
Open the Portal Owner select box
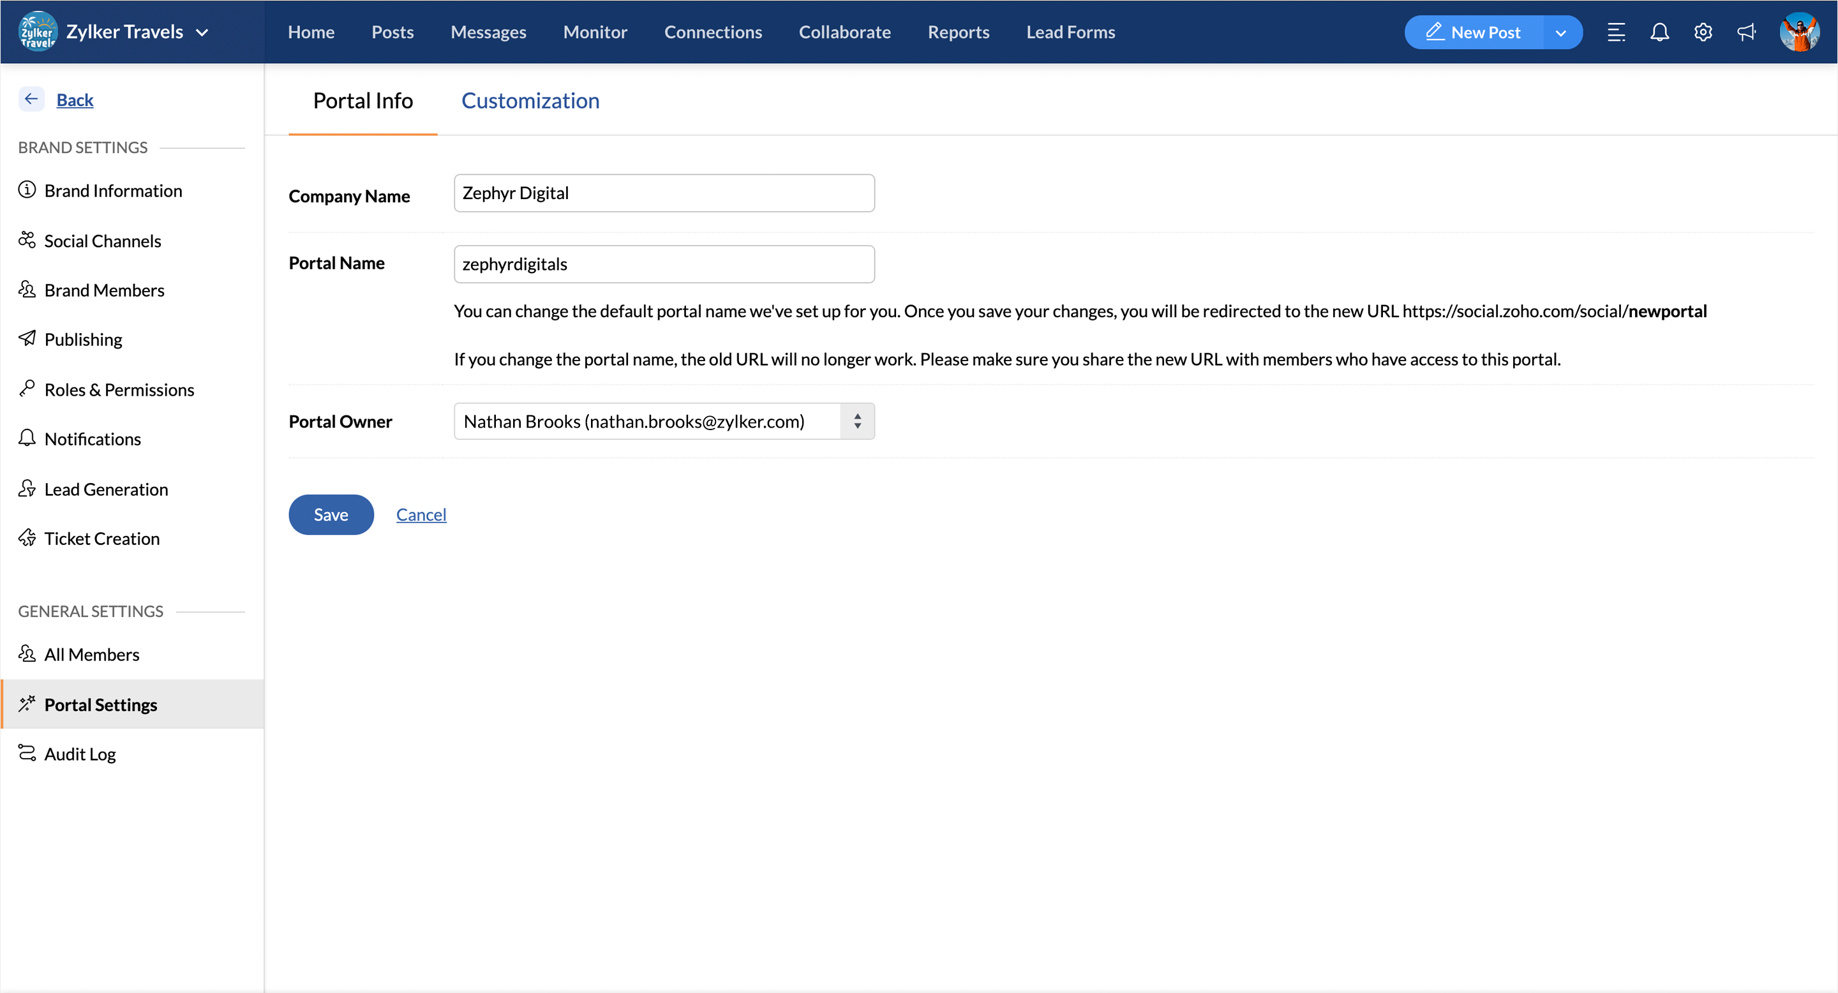pos(664,422)
